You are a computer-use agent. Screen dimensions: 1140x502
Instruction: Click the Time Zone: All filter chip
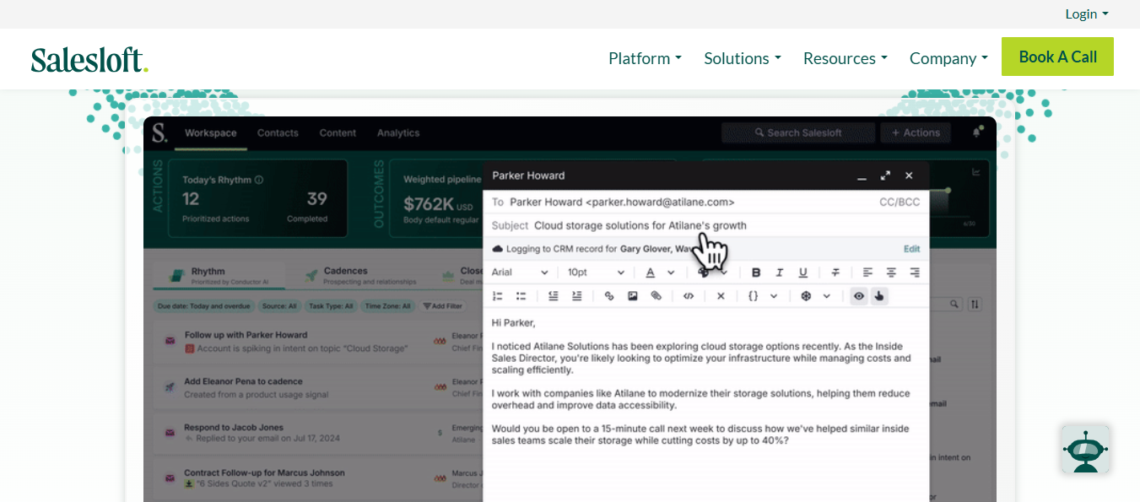(x=388, y=306)
